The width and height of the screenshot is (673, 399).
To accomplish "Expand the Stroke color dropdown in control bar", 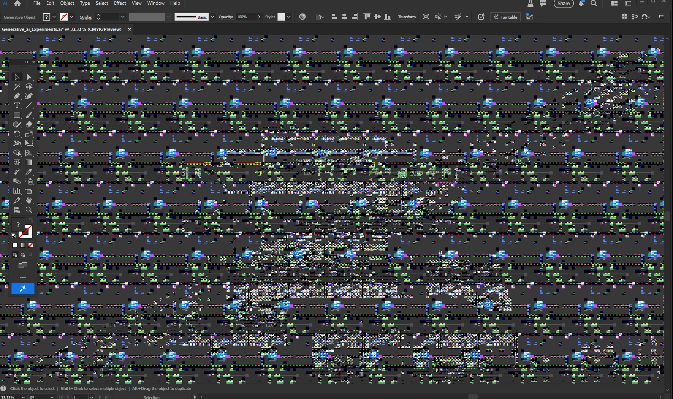I will [x=72, y=17].
